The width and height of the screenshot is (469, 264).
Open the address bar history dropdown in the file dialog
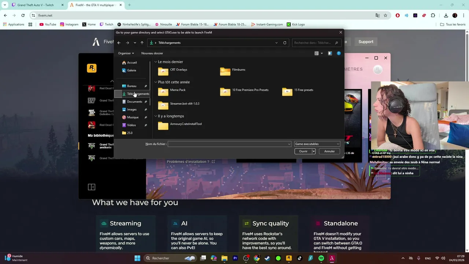click(276, 43)
